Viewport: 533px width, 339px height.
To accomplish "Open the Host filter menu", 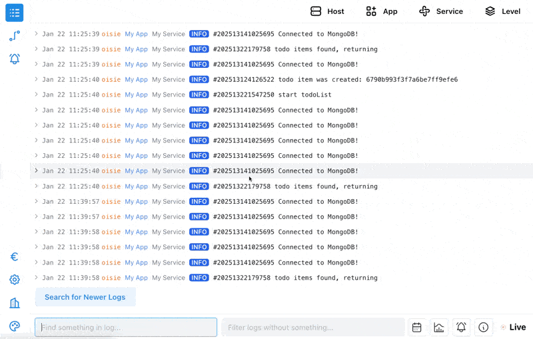I will coord(327,11).
